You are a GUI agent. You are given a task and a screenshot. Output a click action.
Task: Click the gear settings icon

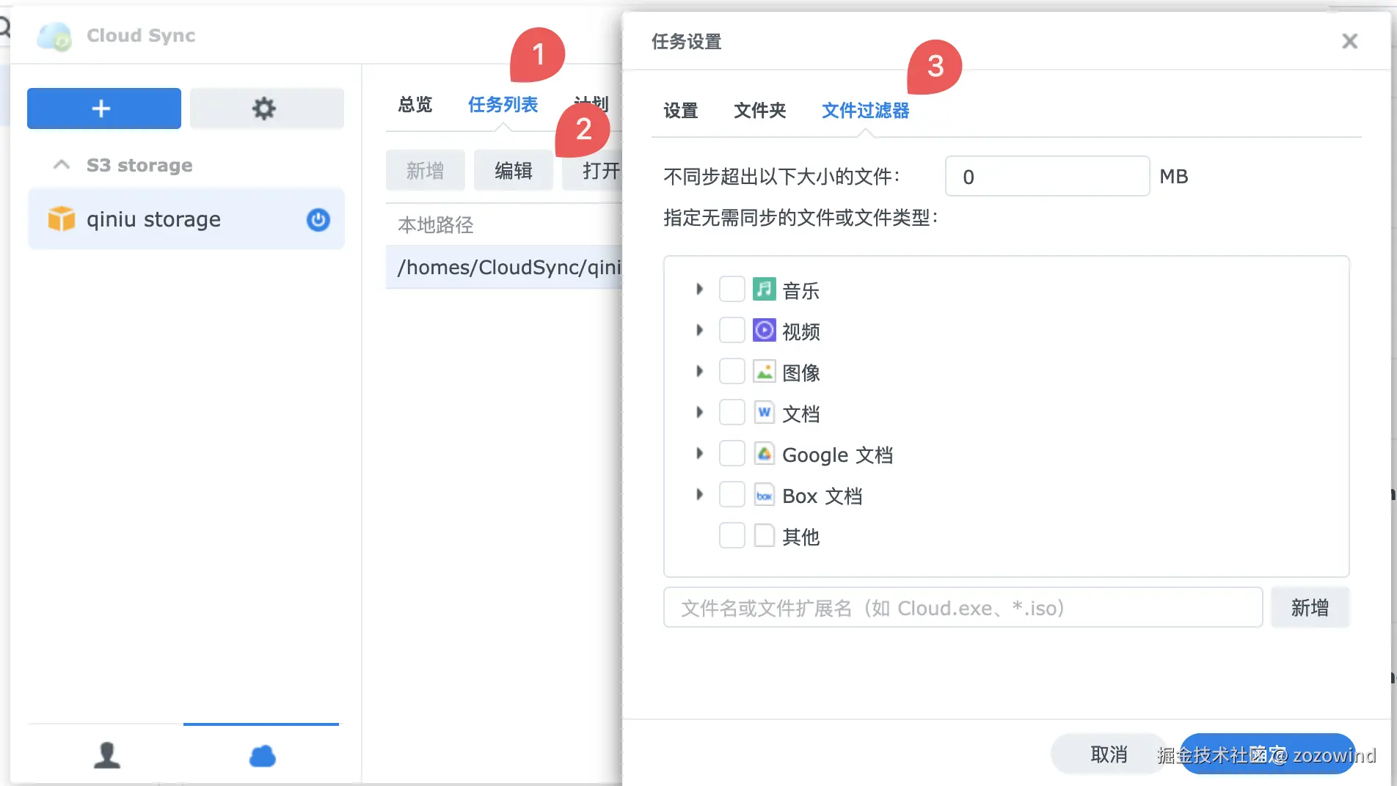(265, 108)
